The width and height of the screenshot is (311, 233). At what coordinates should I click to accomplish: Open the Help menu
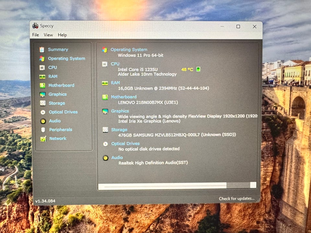pos(62,35)
